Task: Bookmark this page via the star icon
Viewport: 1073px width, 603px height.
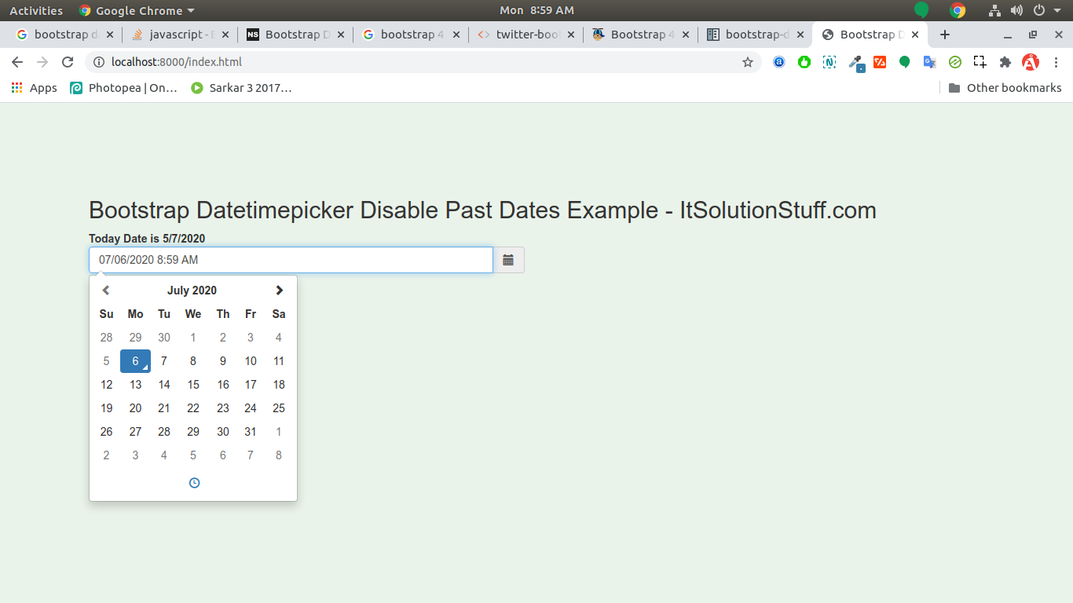Action: [x=748, y=61]
